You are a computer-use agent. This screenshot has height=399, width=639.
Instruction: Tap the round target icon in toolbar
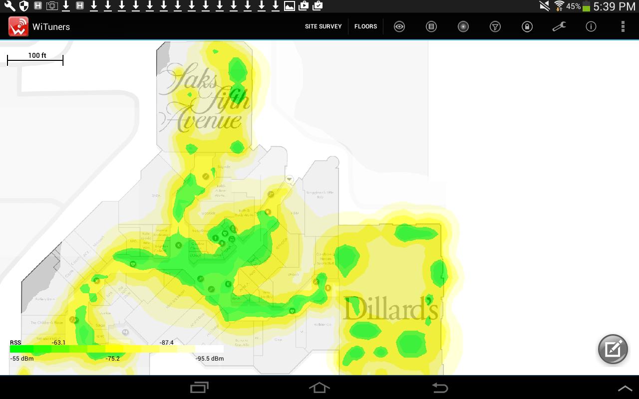[x=463, y=26]
